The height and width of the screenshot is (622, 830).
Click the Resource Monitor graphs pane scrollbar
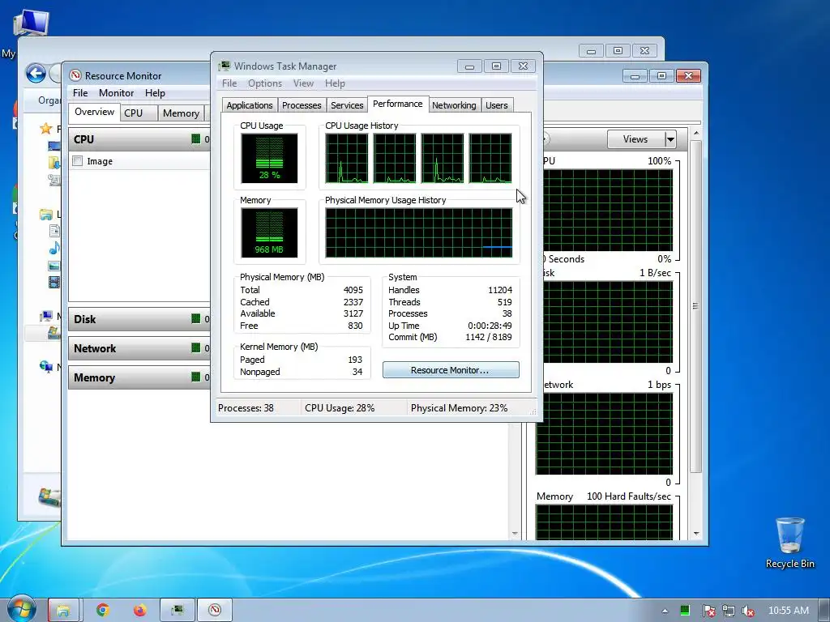pos(696,306)
